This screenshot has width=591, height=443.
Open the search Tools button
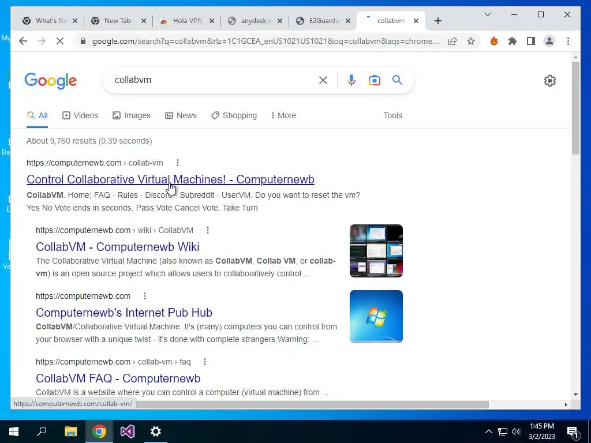point(392,115)
